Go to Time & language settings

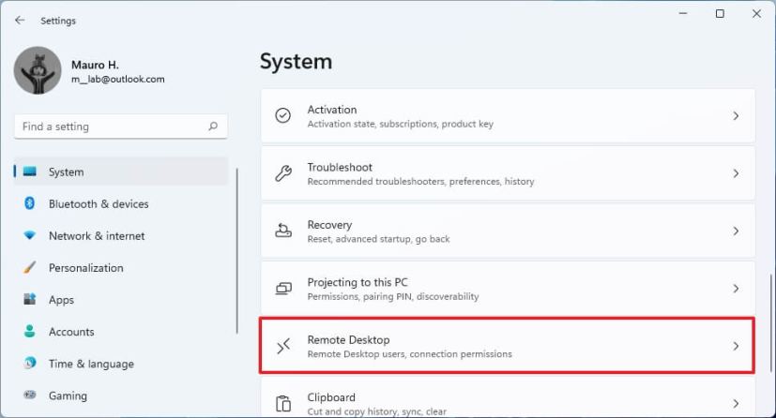[91, 364]
